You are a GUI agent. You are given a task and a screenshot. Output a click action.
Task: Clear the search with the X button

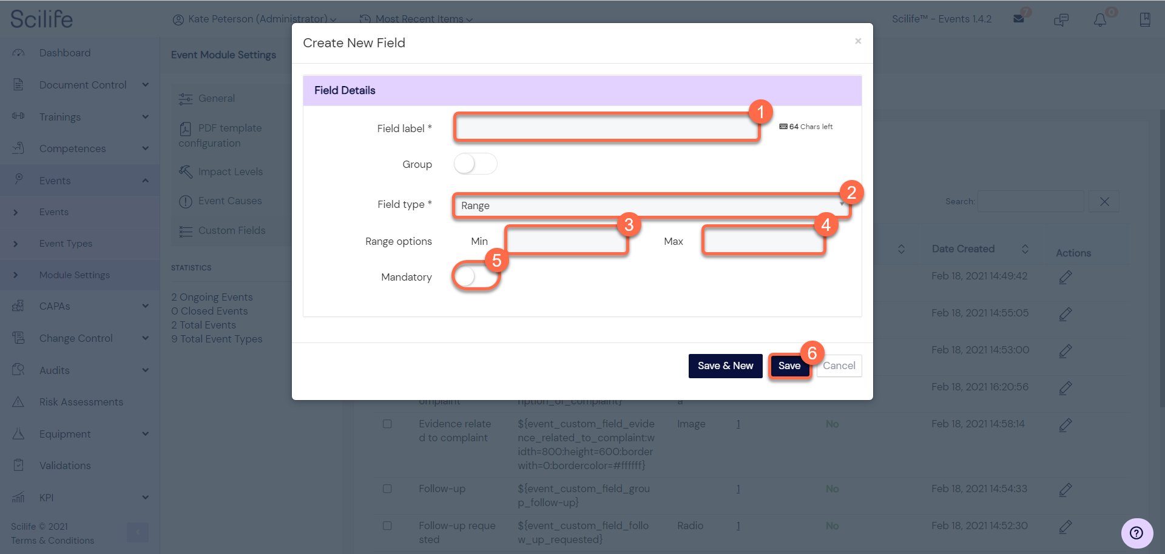(1104, 201)
